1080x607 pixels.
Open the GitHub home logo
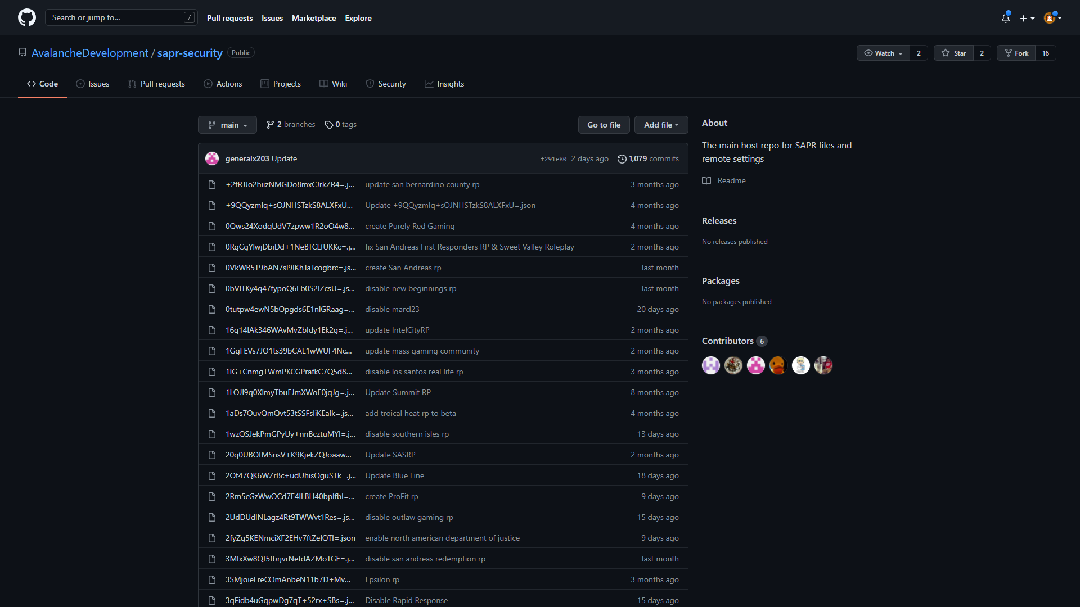click(27, 17)
